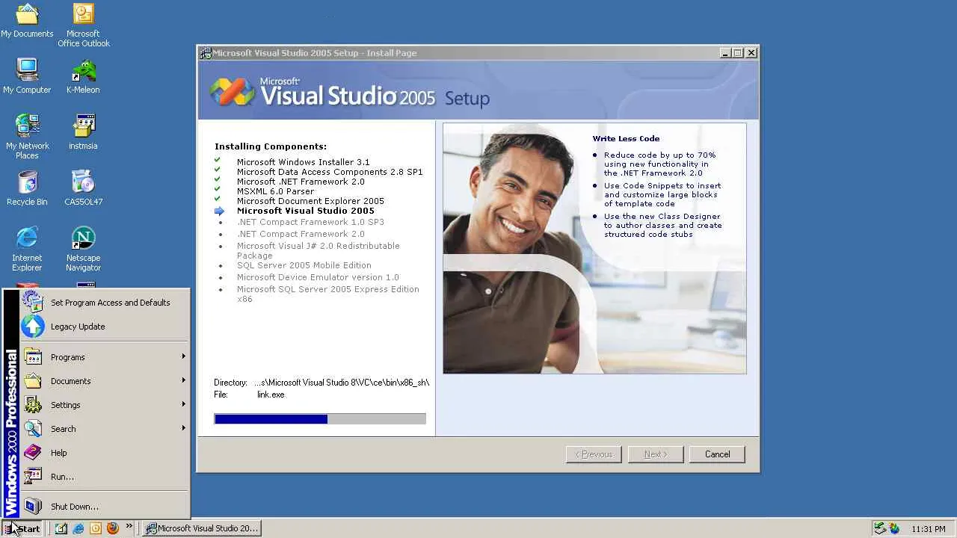The image size is (957, 538).
Task: Select the Internet Explorer desktop shortcut
Action: tap(27, 249)
